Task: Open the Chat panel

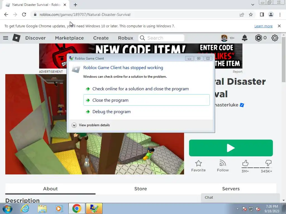Action: point(240,198)
